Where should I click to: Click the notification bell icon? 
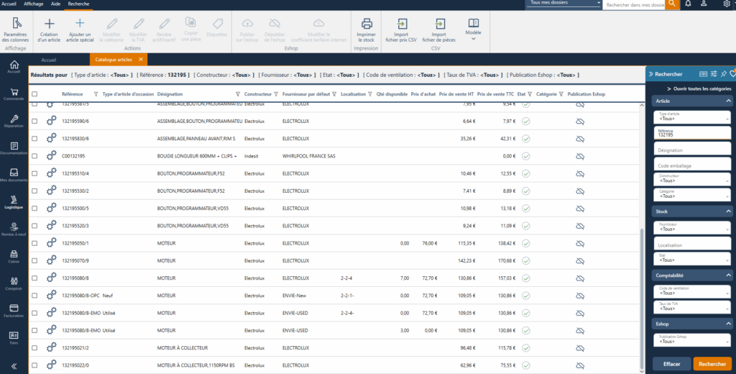coord(689,4)
